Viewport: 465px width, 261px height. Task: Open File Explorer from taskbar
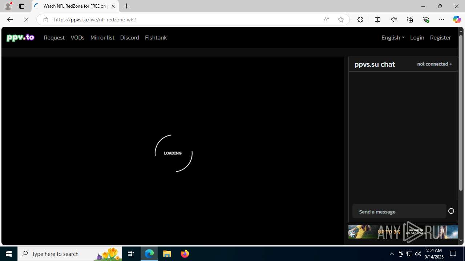(x=167, y=254)
